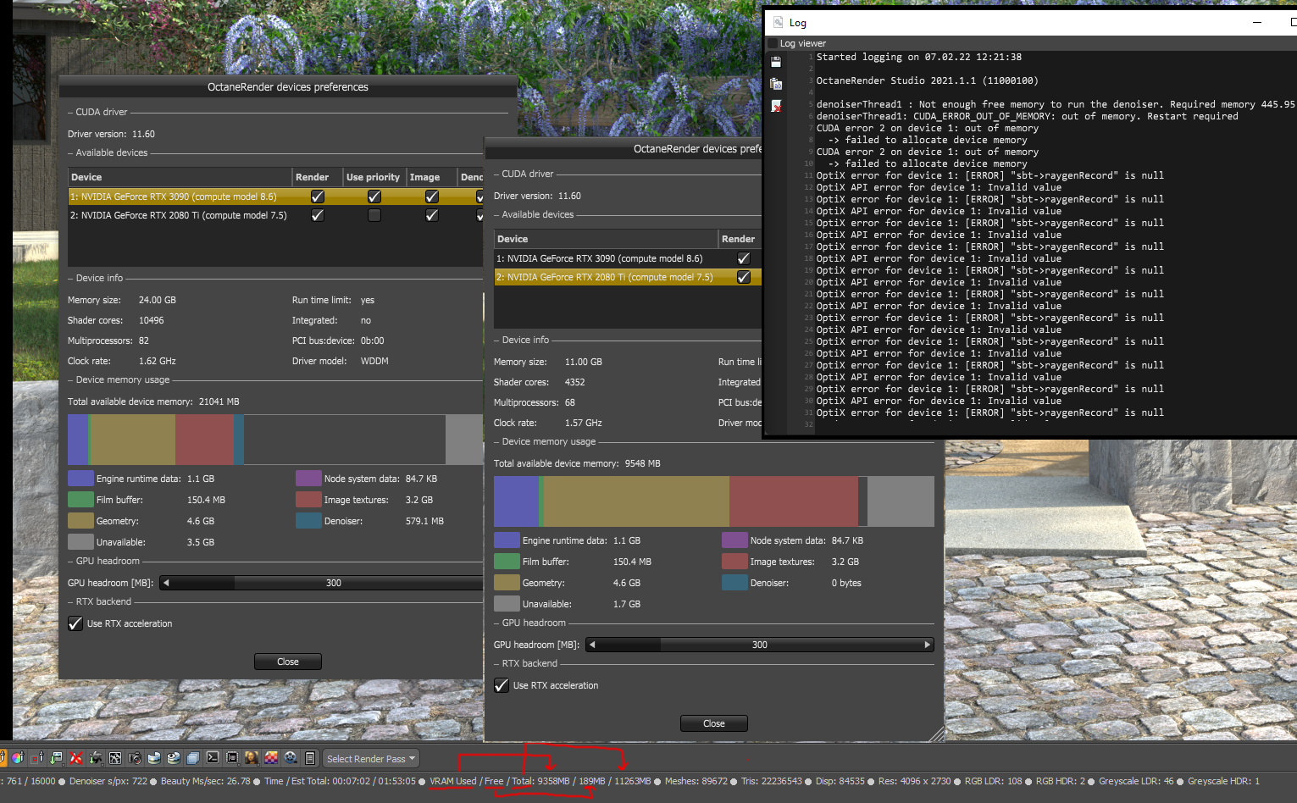The width and height of the screenshot is (1297, 803).
Task: Click the dashed render region icon
Action: (x=232, y=758)
